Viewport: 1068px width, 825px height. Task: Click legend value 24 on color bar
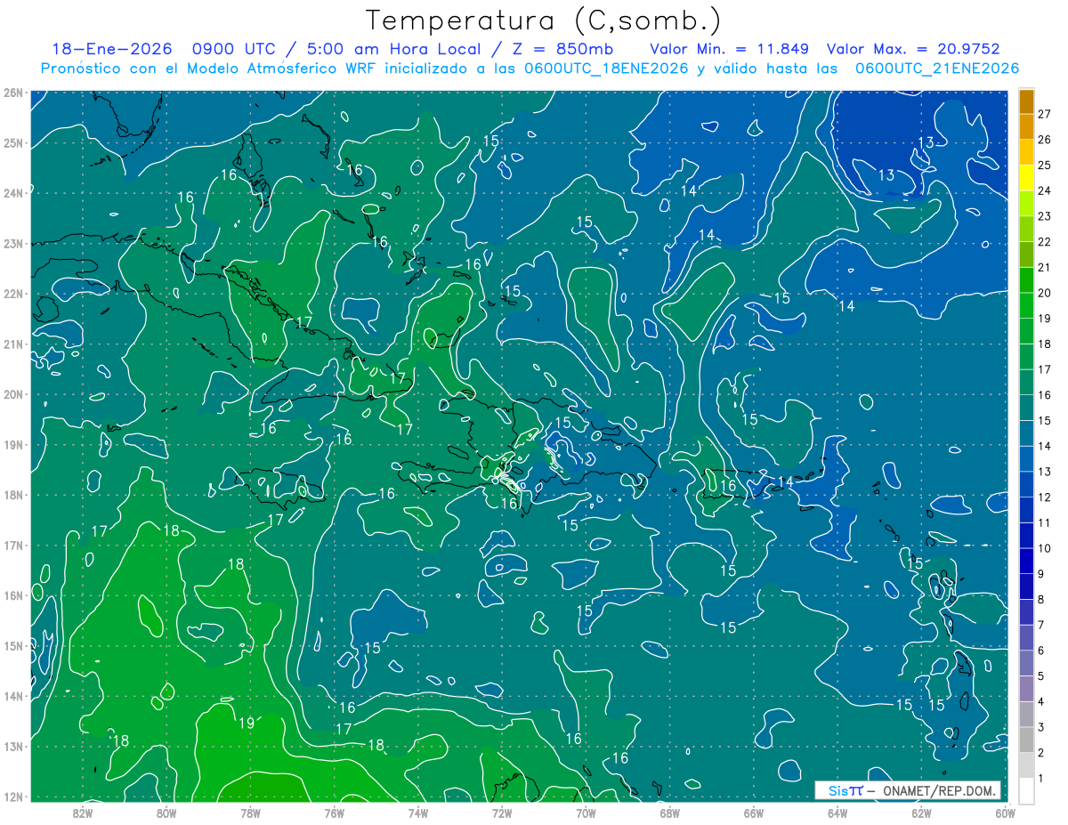click(1045, 190)
